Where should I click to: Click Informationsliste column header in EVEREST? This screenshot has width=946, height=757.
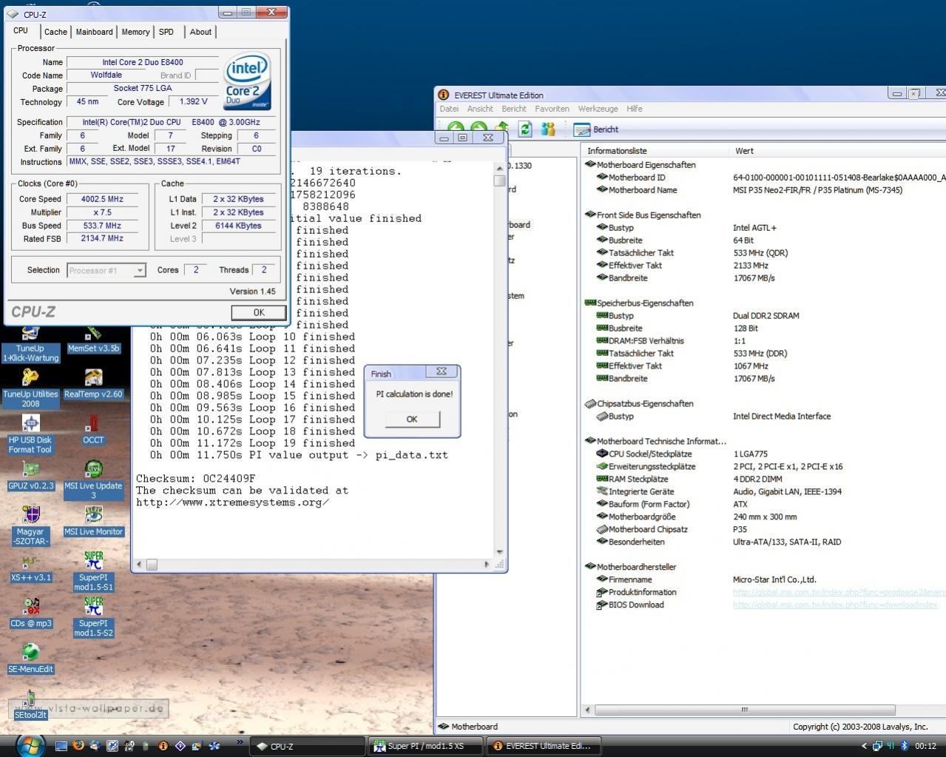[x=655, y=151]
